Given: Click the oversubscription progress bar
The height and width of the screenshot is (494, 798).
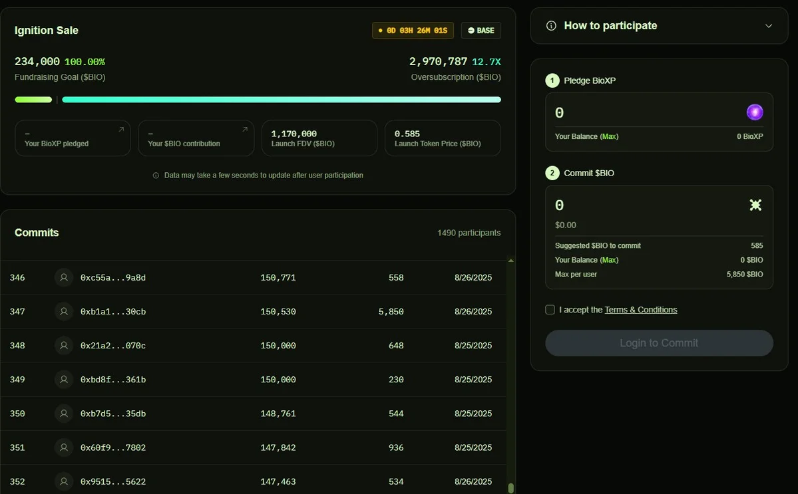Looking at the screenshot, I should coord(281,100).
